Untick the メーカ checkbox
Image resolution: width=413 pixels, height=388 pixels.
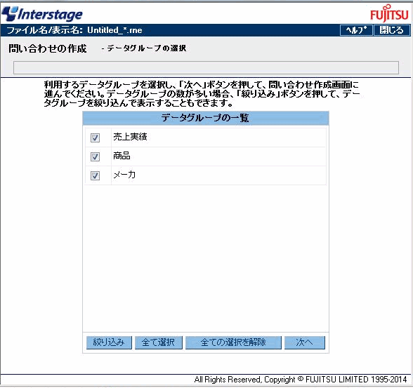(95, 175)
